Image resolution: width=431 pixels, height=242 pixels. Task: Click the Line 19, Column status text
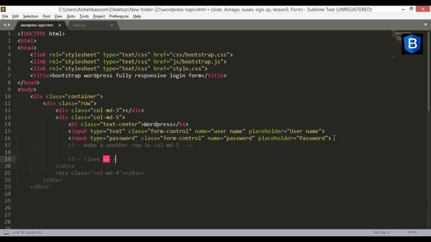tap(27, 233)
